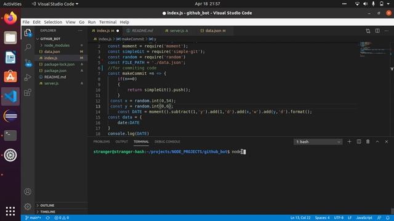
Task: Click Ln 13, Col 22 cursor position
Action: (x=300, y=218)
